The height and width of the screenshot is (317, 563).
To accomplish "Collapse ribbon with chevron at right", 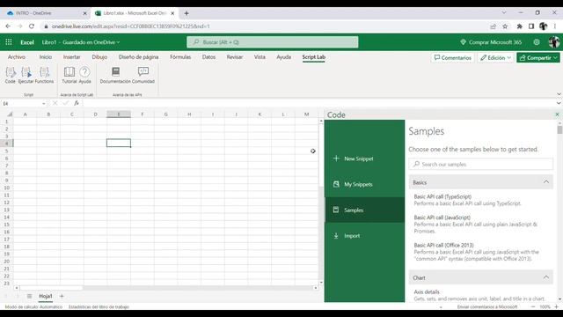I will point(559,94).
